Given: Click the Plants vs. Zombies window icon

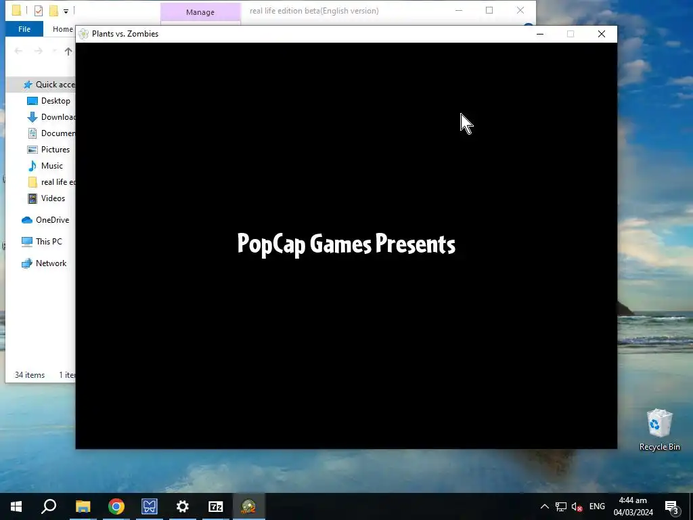Looking at the screenshot, I should click(x=83, y=34).
